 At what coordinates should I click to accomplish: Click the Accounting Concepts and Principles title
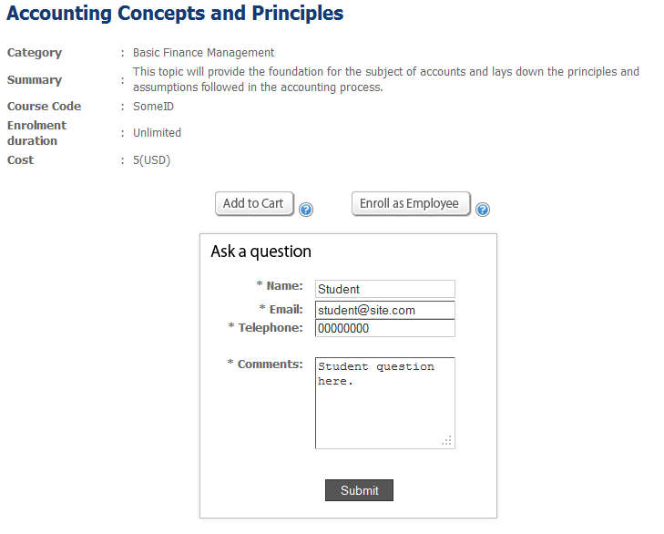pyautogui.click(x=175, y=14)
